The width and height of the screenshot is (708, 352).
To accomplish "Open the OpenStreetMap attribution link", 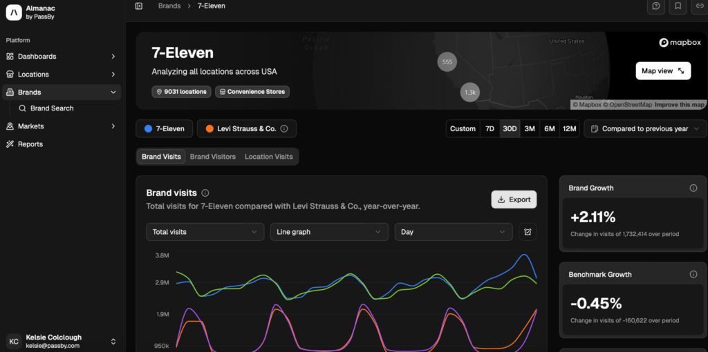I will (x=628, y=104).
